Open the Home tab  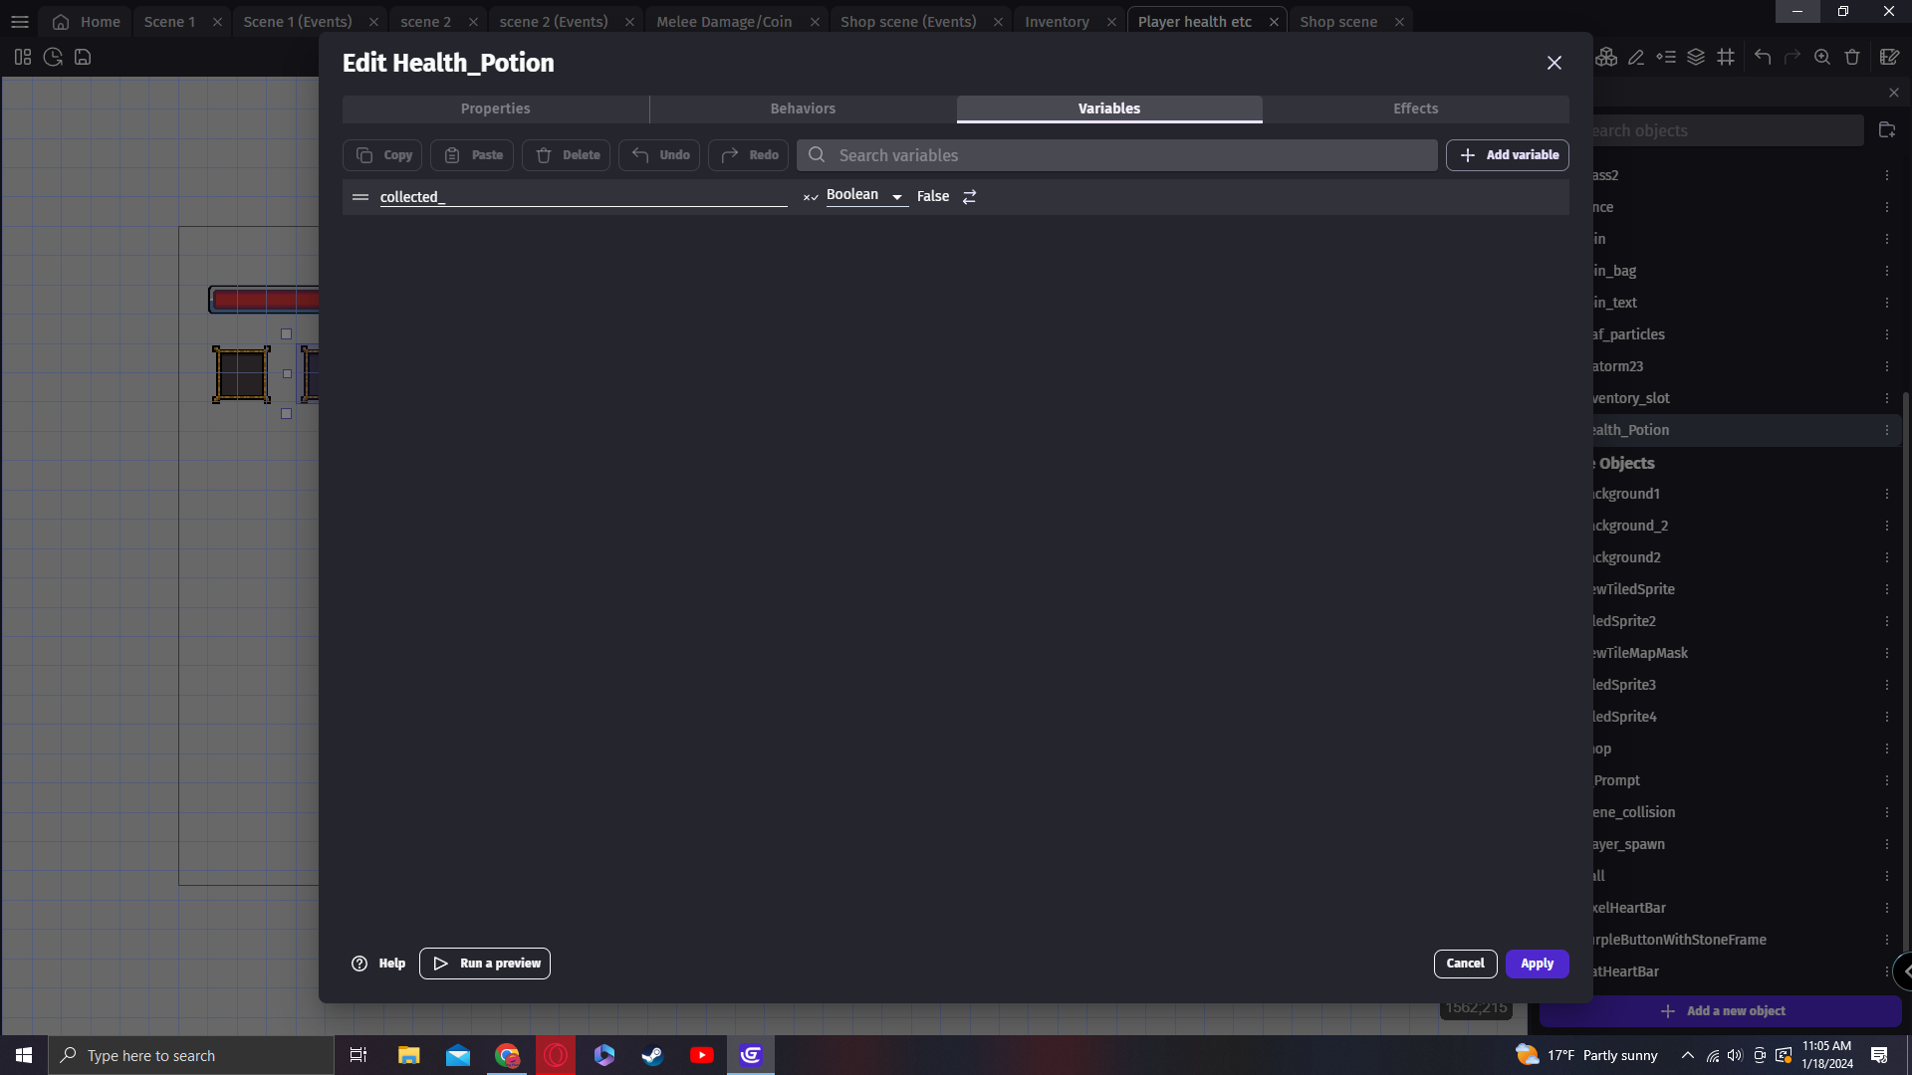87,22
